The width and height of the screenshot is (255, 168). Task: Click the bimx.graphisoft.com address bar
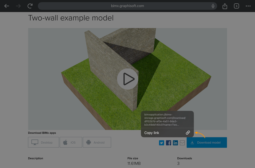(x=127, y=6)
